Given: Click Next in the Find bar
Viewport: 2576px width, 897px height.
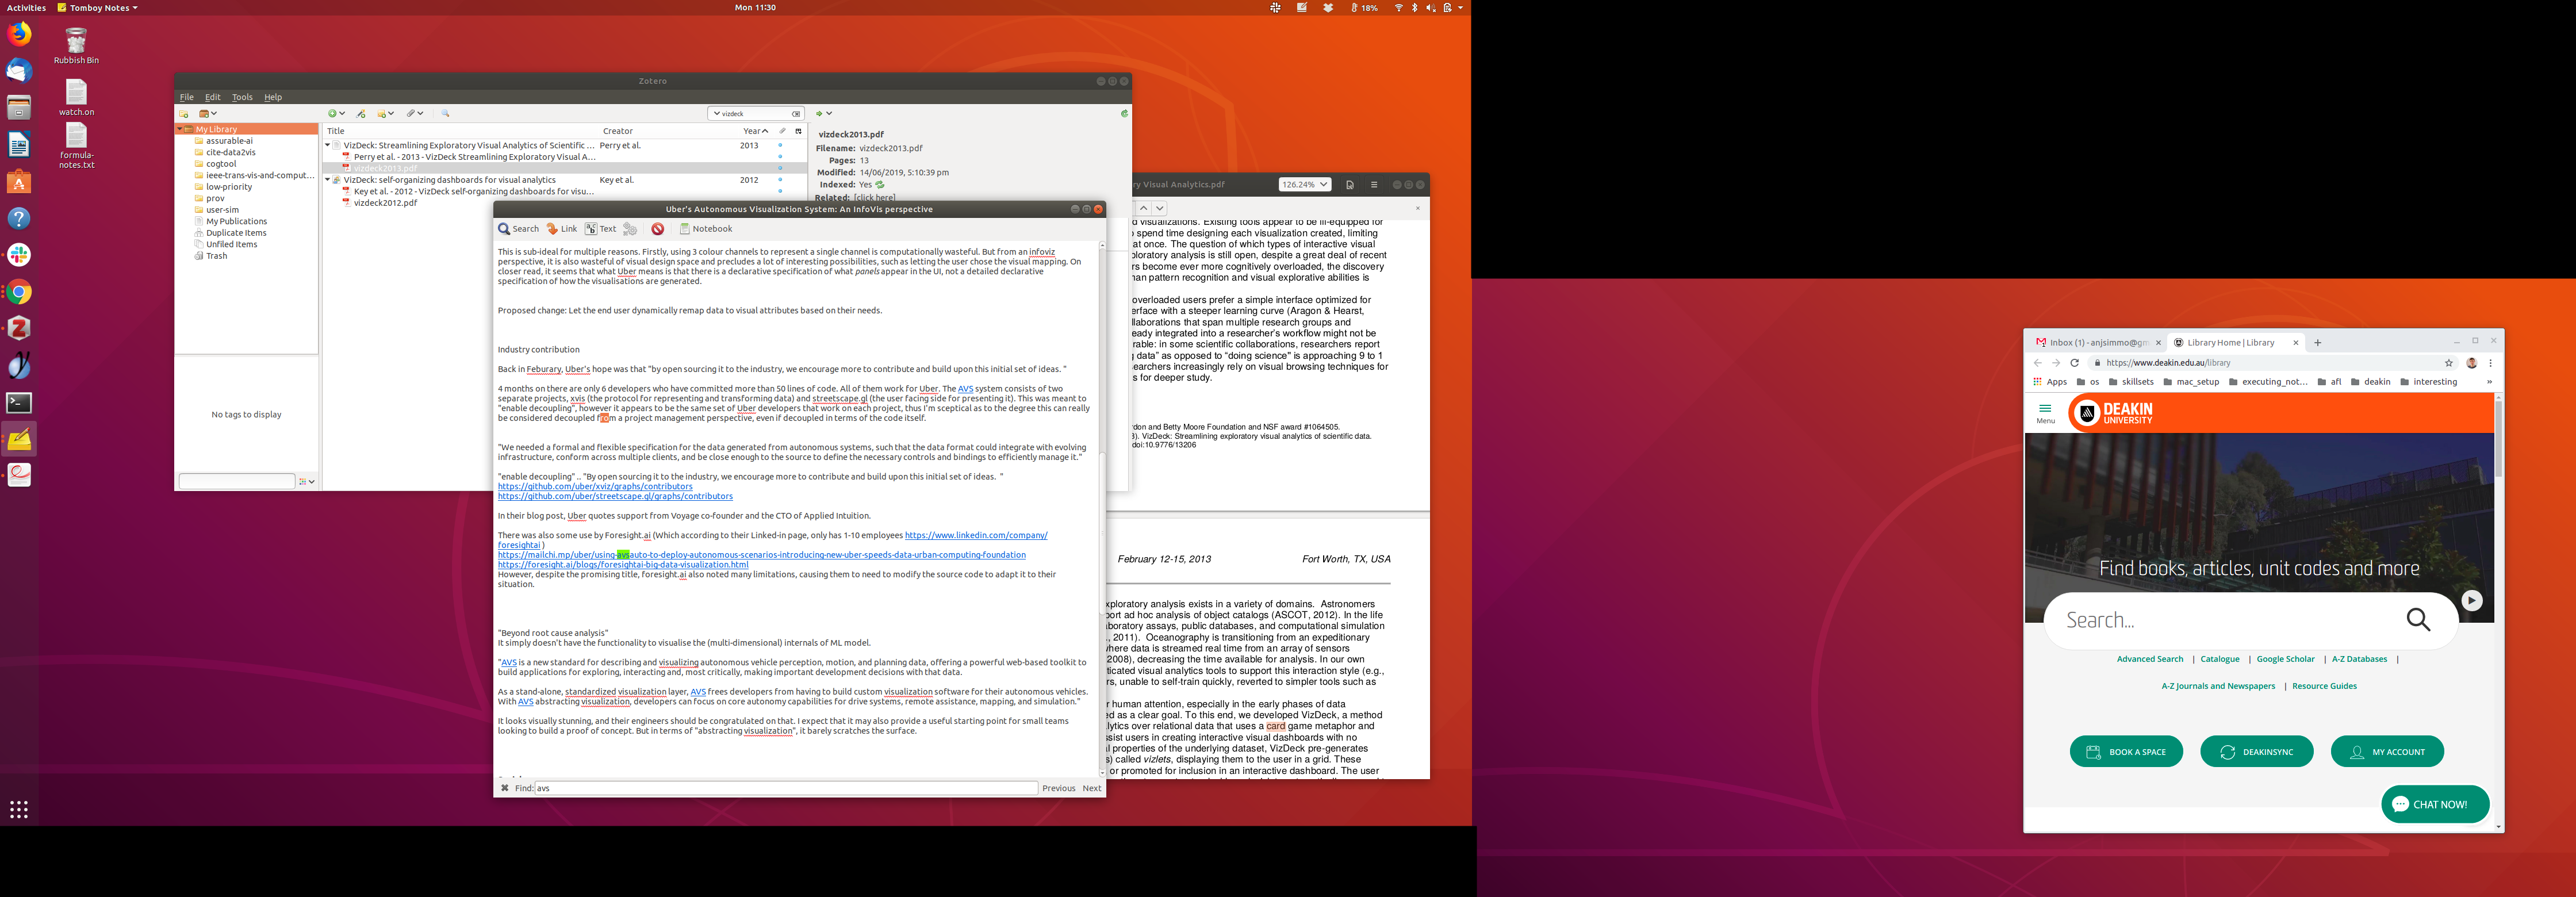Looking at the screenshot, I should point(1091,788).
